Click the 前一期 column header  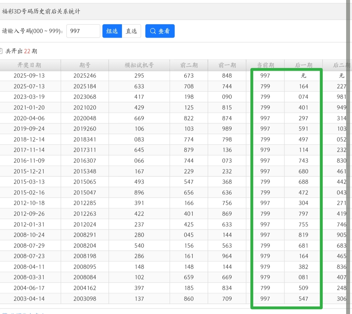click(227, 65)
